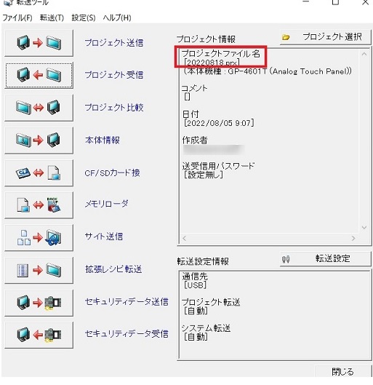373x385 pixels.
Task: Open the Unit Information (本体情報) icon button
Action: [x=39, y=140]
